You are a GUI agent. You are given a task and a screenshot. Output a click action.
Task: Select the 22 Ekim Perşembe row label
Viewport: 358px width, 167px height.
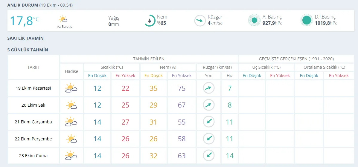[x=33, y=139]
